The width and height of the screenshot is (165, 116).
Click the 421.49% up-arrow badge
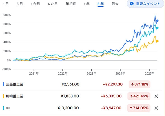(139, 96)
